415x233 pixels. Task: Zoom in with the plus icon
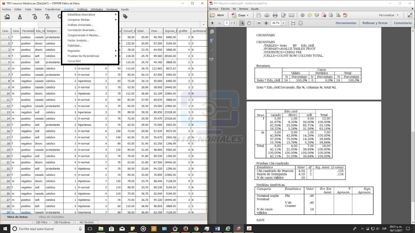pyautogui.click(x=266, y=23)
